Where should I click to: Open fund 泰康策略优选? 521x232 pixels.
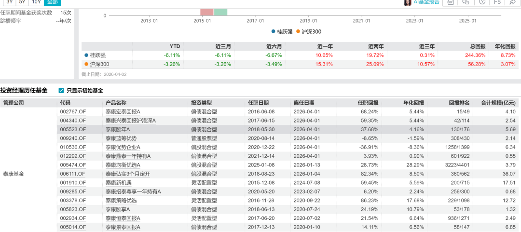(121, 201)
